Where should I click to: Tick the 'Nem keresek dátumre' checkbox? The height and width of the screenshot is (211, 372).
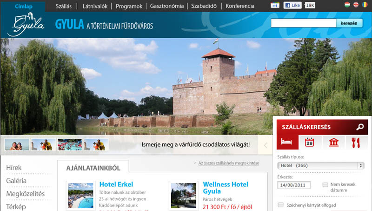coord(325,185)
